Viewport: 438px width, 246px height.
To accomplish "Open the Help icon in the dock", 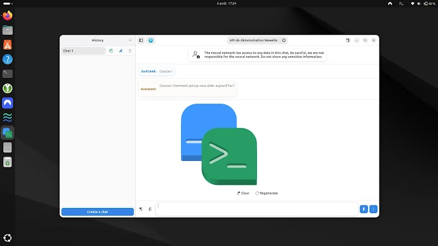I will (x=8, y=59).
